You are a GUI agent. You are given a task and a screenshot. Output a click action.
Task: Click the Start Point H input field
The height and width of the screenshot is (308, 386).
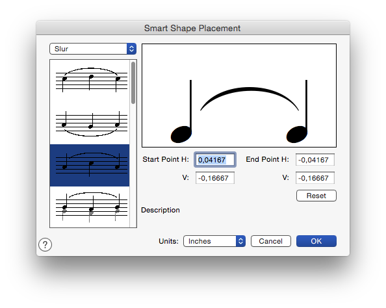click(215, 160)
